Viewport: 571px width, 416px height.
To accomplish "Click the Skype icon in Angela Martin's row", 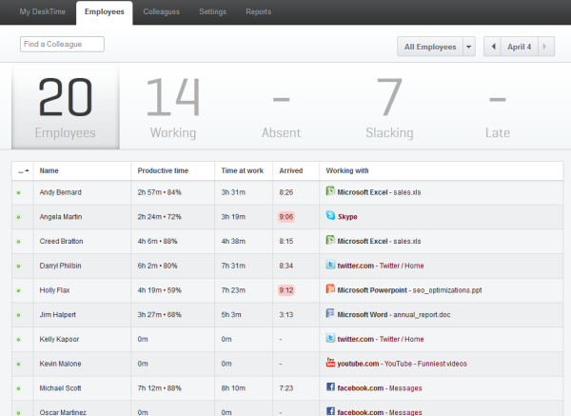I will click(x=330, y=216).
